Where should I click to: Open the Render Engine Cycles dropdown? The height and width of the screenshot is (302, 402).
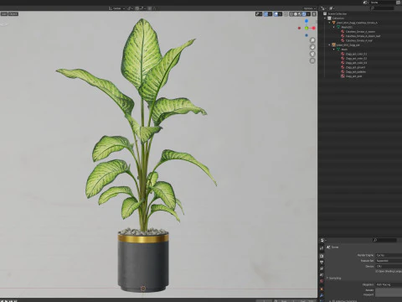click(389, 255)
